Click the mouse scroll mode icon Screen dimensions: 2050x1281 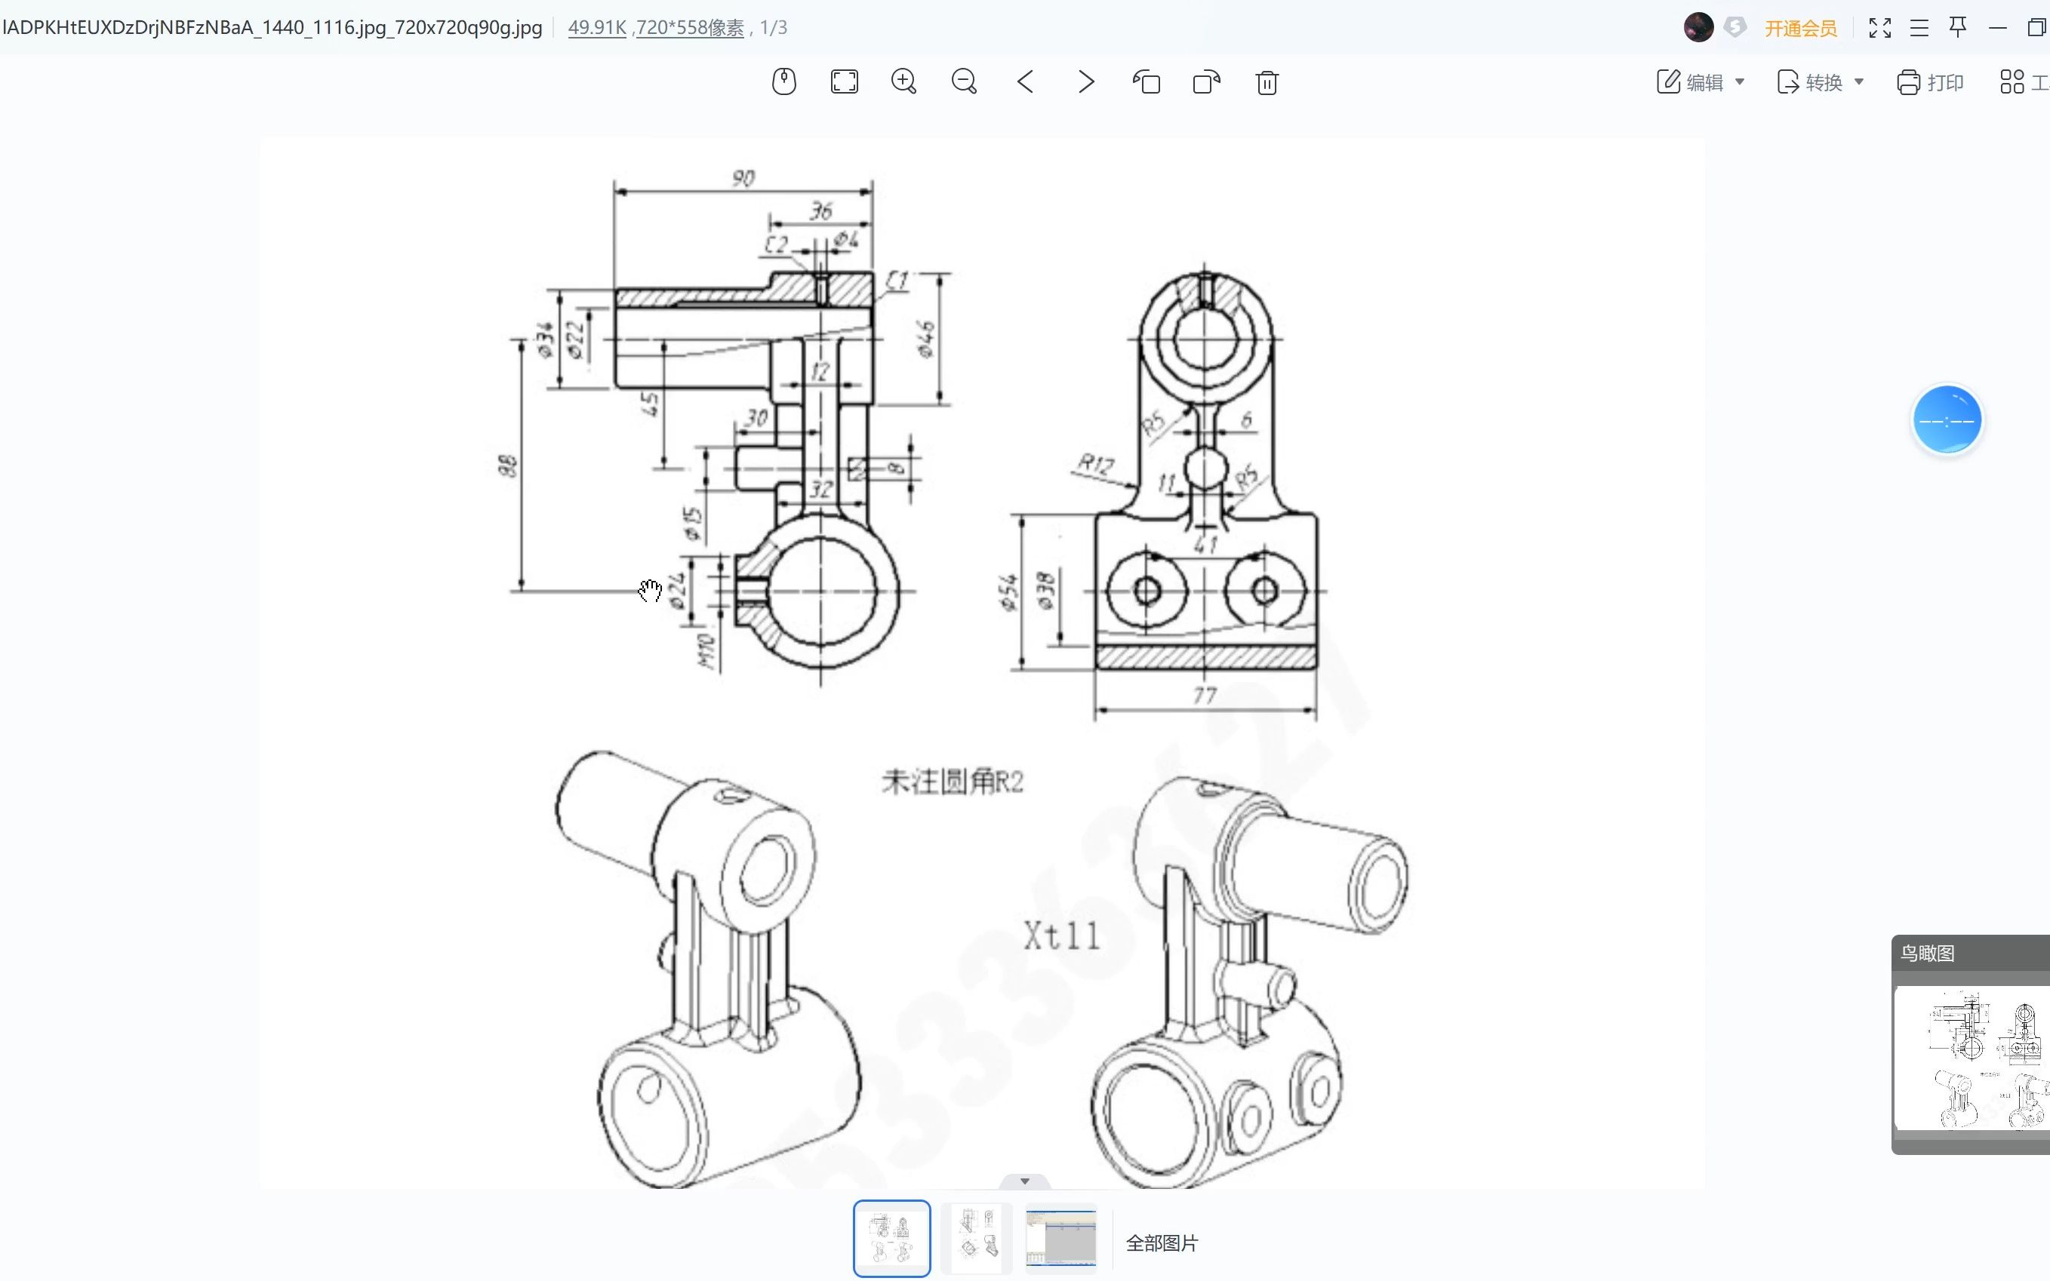784,82
